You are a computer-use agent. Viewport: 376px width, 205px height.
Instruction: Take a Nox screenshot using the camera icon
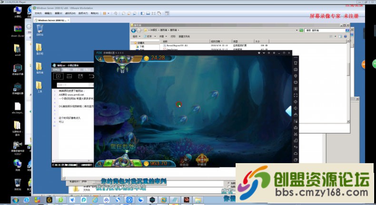296,69
